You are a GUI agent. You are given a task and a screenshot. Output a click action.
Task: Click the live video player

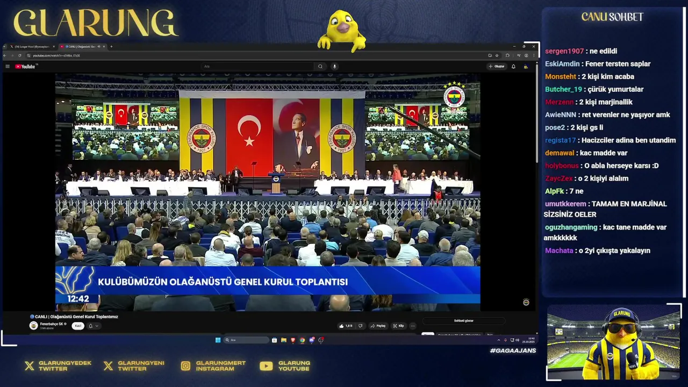[268, 192]
